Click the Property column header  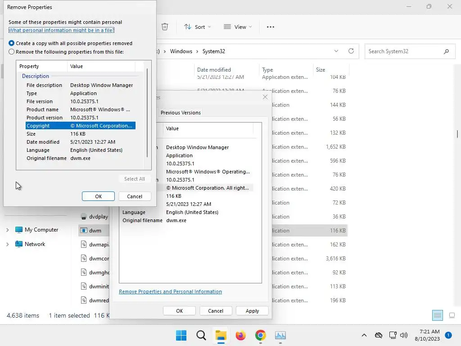[42, 66]
